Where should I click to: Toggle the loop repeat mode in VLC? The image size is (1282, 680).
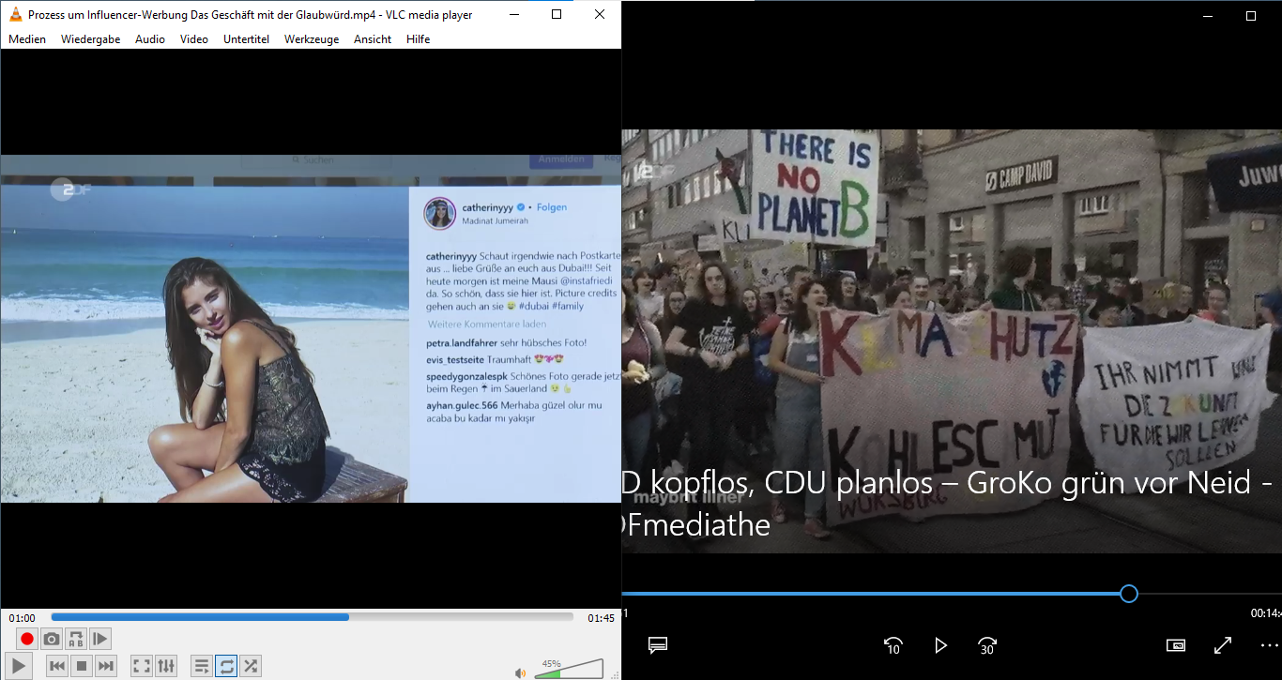pyautogui.click(x=226, y=666)
